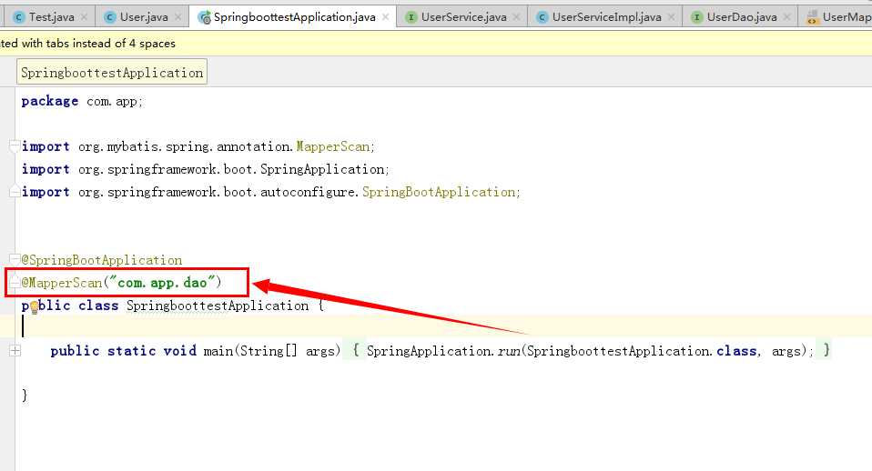The image size is (872, 471).
Task: Close the Test.java tab
Action: (x=84, y=17)
